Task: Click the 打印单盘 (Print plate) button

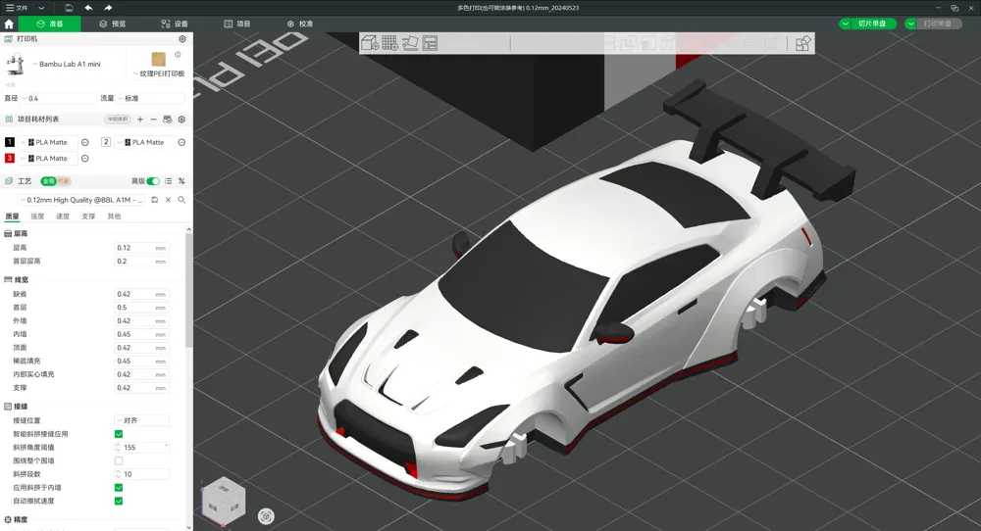Action: (939, 24)
